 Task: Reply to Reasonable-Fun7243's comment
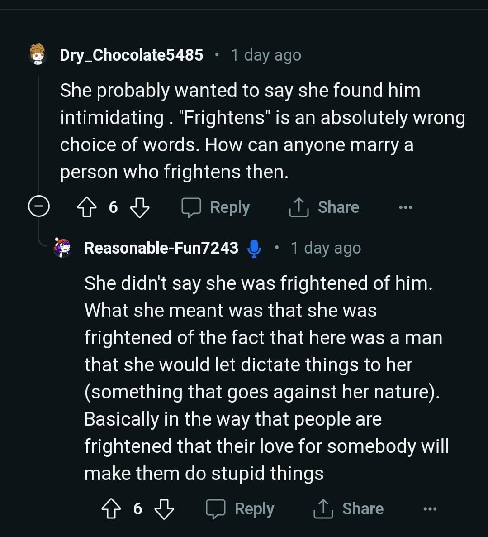click(x=240, y=509)
